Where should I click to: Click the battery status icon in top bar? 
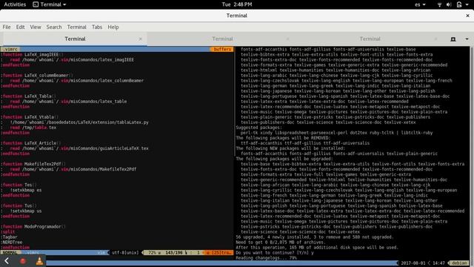(x=459, y=4)
